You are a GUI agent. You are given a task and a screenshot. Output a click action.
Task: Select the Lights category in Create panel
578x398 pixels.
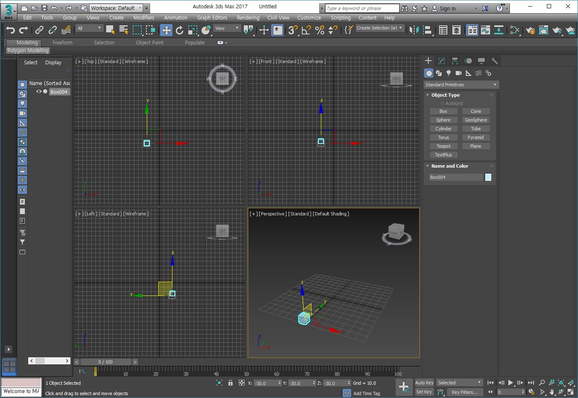click(449, 73)
